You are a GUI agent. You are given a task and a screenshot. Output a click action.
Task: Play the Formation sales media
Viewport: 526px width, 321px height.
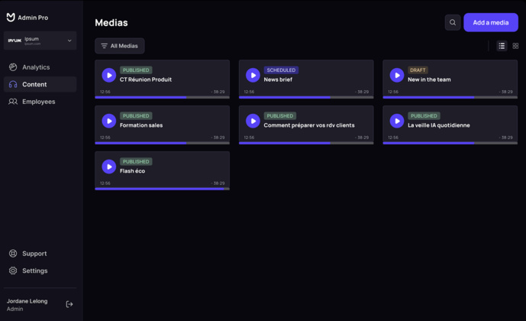pyautogui.click(x=109, y=121)
